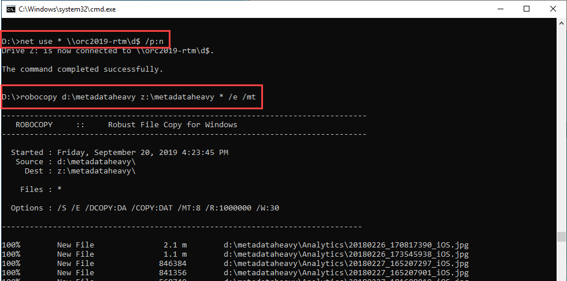The image size is (567, 281).
Task: Click the 'net use * \\orc2019-rtm\d$ /p:n' command line
Action: click(83, 42)
